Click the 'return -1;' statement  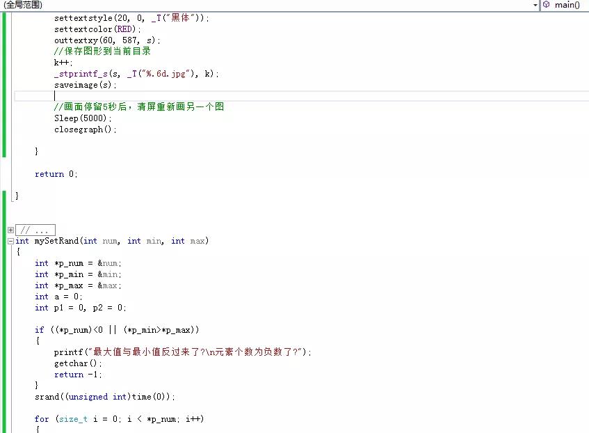(78, 375)
